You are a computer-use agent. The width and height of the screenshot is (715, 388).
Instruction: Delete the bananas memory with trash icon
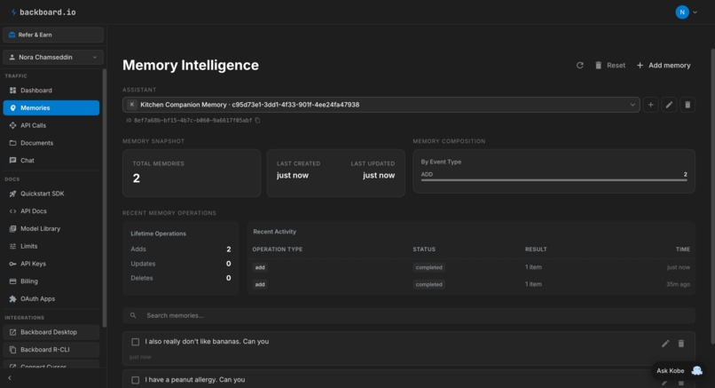[x=680, y=344]
